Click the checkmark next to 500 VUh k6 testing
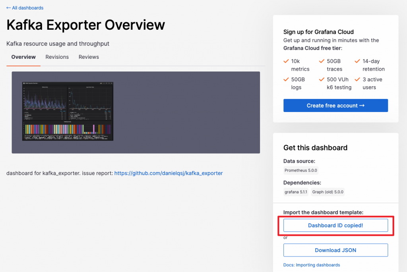The image size is (407, 272). (322, 79)
